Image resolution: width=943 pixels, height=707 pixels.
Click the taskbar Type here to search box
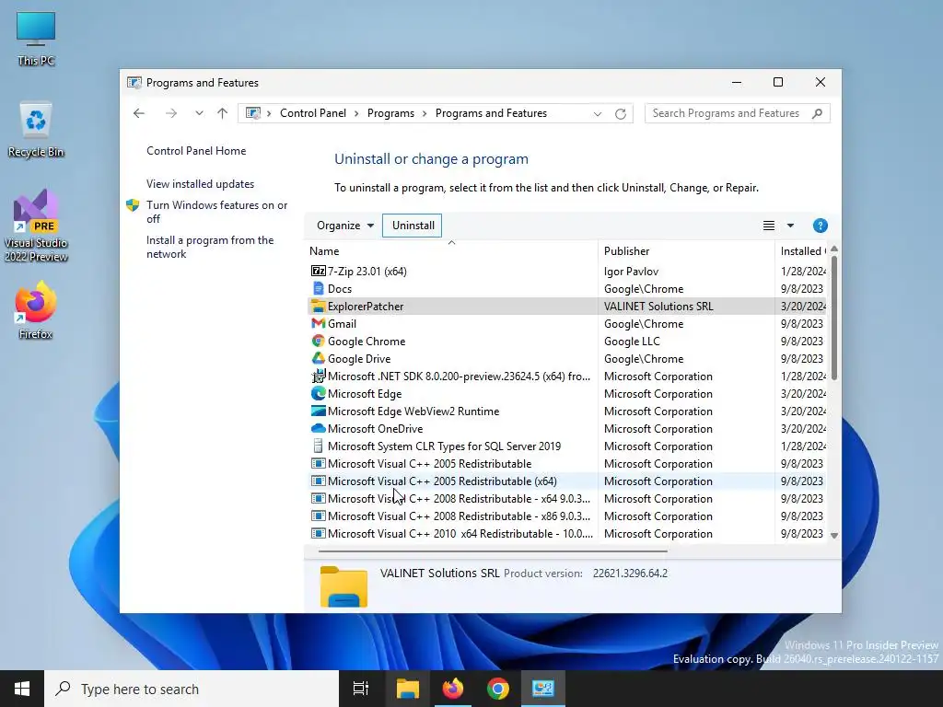click(x=192, y=689)
